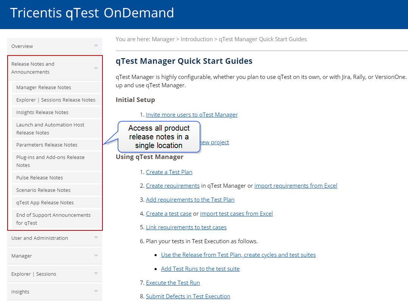Click Add Test Runs to the test suite

200,269
